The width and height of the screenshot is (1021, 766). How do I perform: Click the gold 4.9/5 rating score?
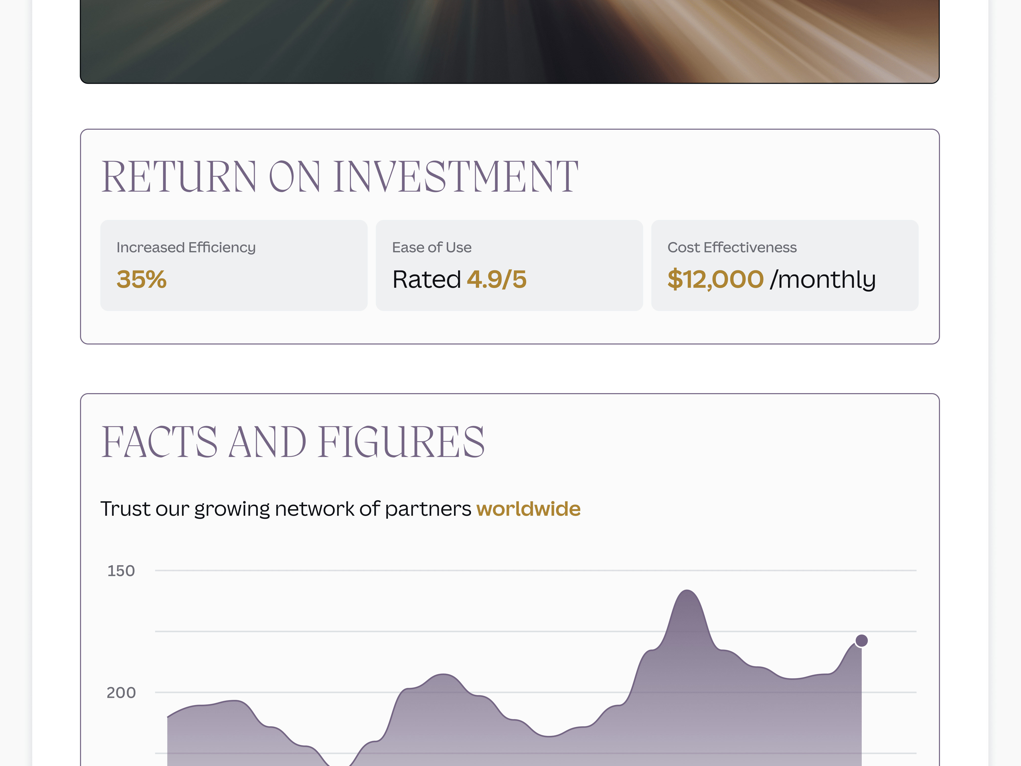click(x=496, y=279)
